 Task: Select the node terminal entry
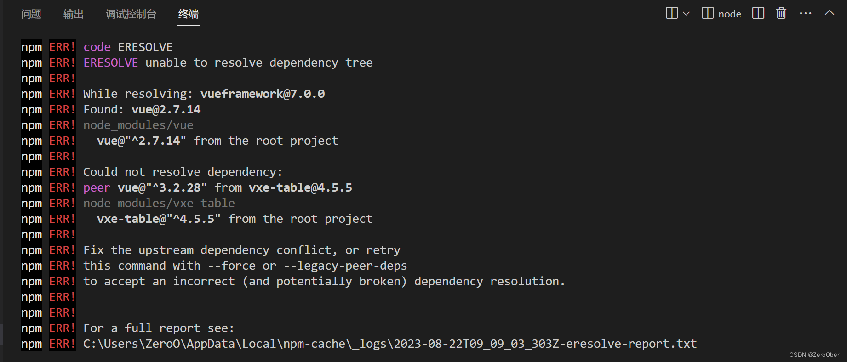(730, 14)
